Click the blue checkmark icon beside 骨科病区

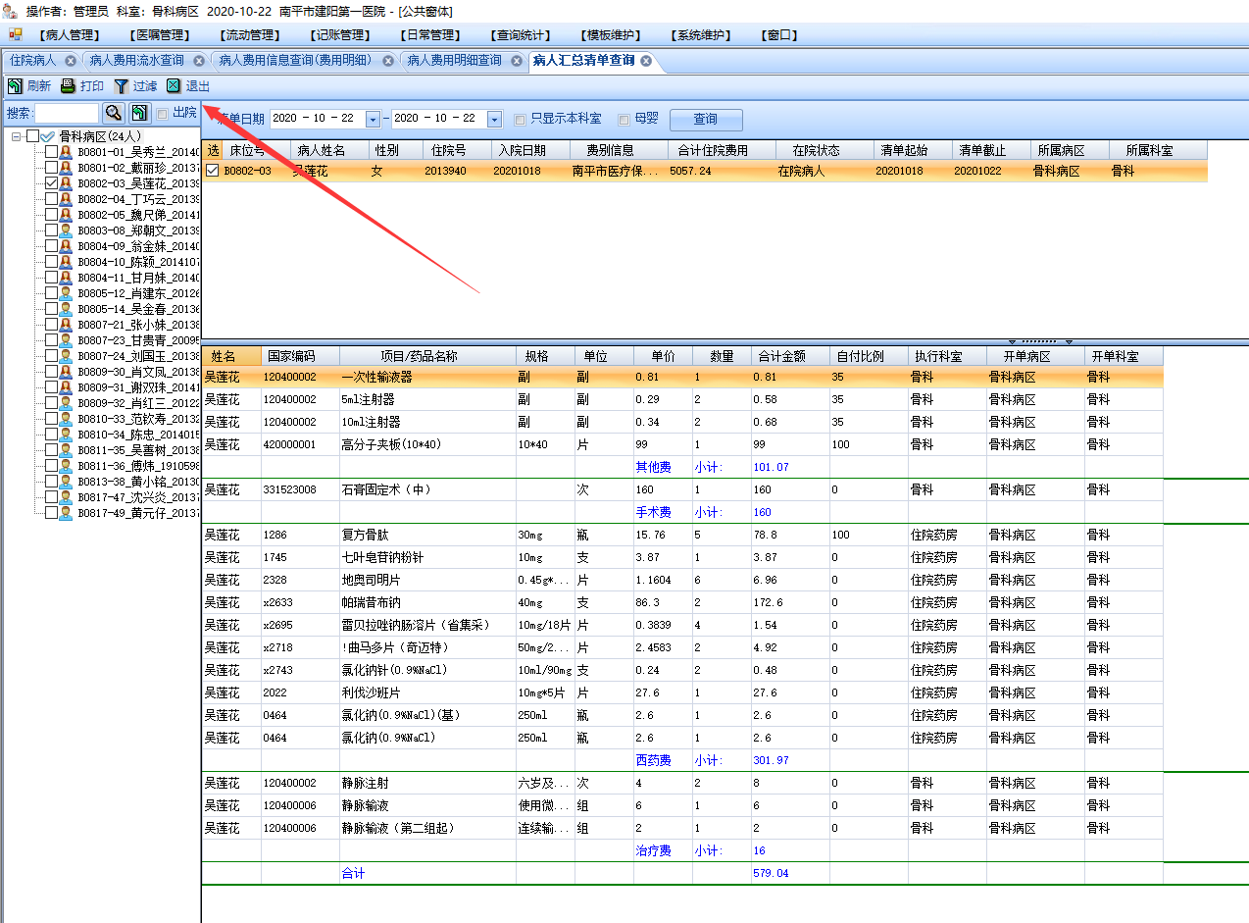(x=48, y=136)
